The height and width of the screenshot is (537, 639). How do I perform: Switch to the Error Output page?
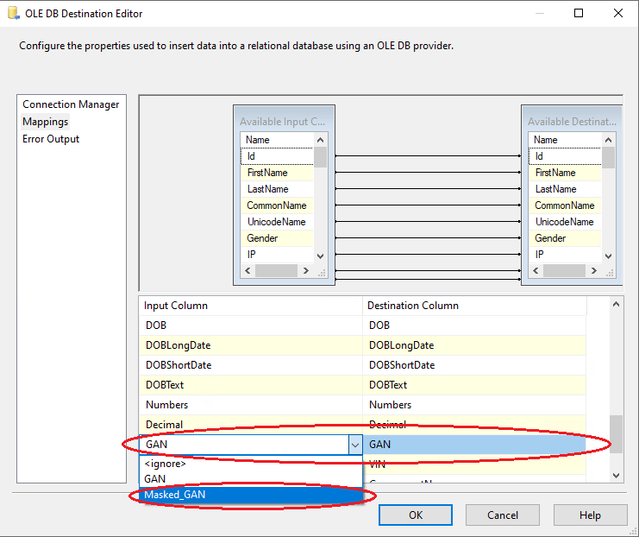pyautogui.click(x=51, y=139)
